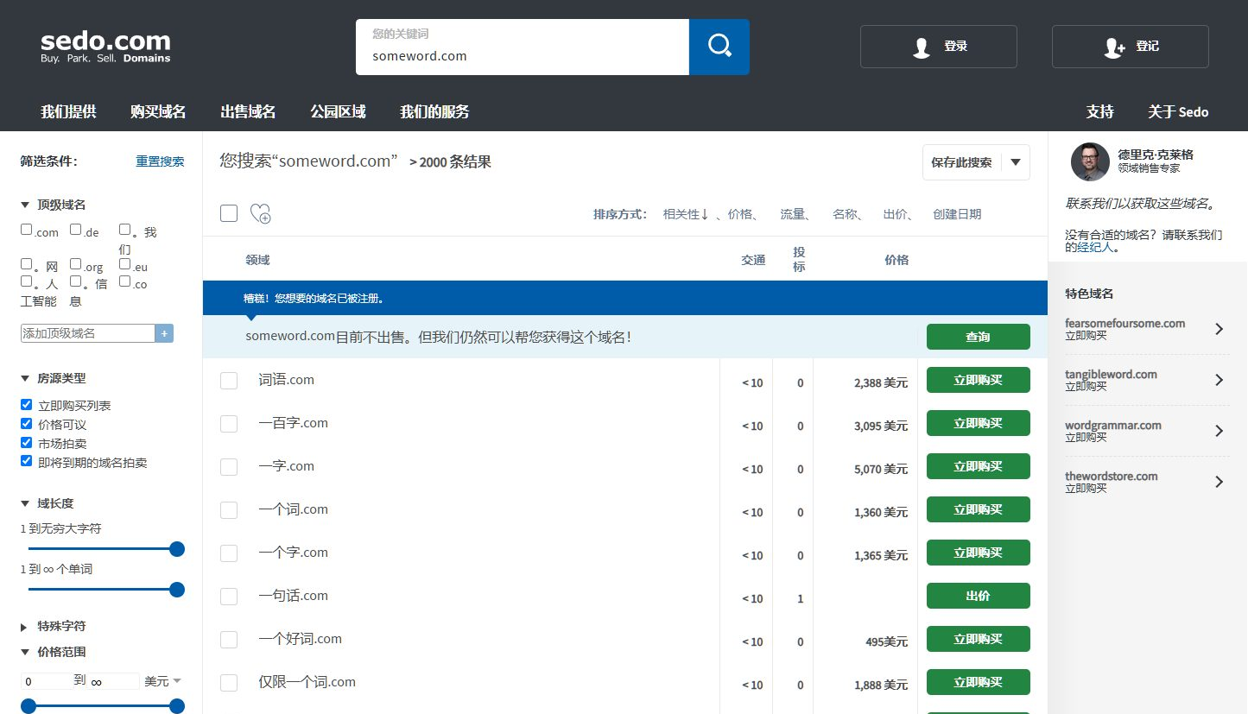The height and width of the screenshot is (714, 1248).
Task: Open 我们提供 navigation menu
Action: [x=68, y=111]
